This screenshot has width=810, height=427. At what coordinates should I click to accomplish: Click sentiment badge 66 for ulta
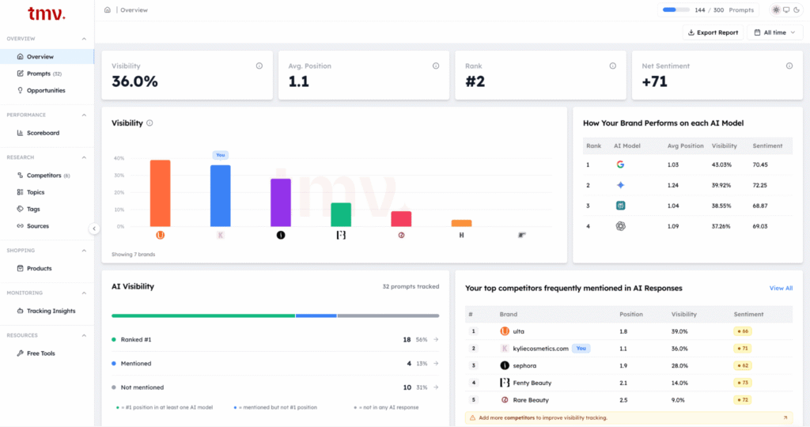pos(742,331)
